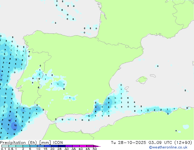Click the Menorca island outline on the map
This screenshot has height=150, width=194.
(153, 76)
